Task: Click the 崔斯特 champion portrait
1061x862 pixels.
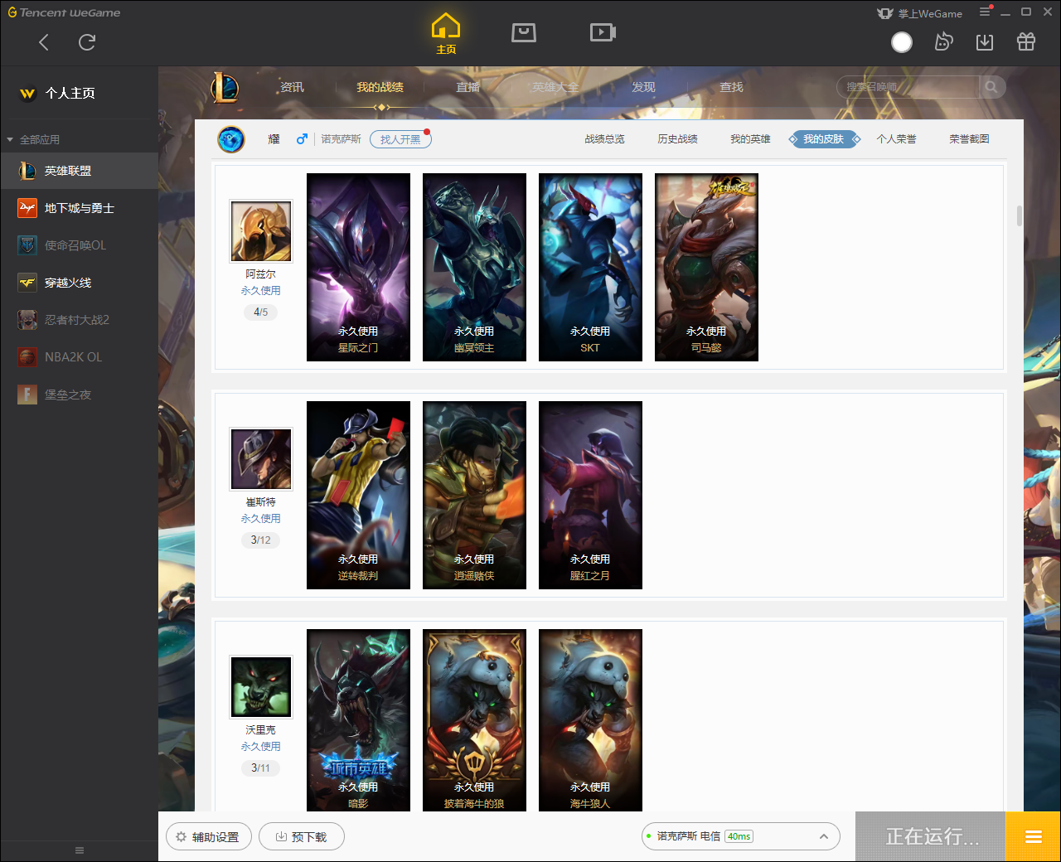Action: pyautogui.click(x=261, y=458)
